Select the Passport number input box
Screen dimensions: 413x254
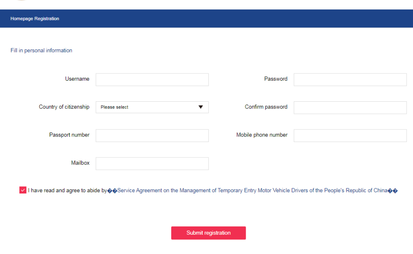pos(152,136)
